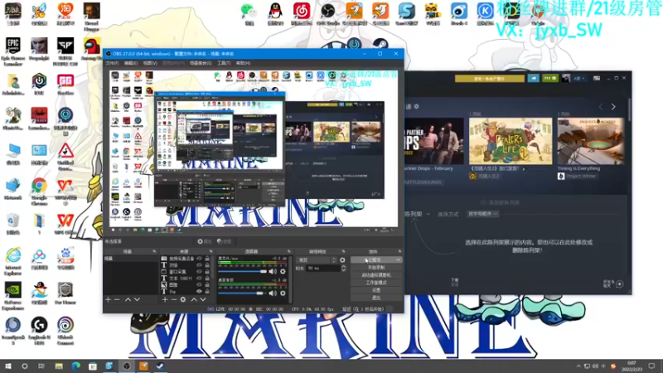The image size is (663, 373).
Task: Click Steam user avatar picture
Action: point(566,78)
